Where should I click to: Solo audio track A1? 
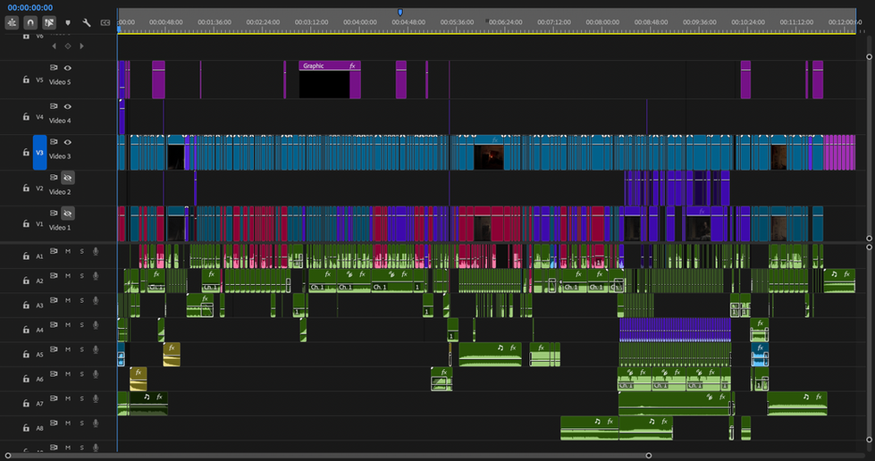pyautogui.click(x=81, y=252)
